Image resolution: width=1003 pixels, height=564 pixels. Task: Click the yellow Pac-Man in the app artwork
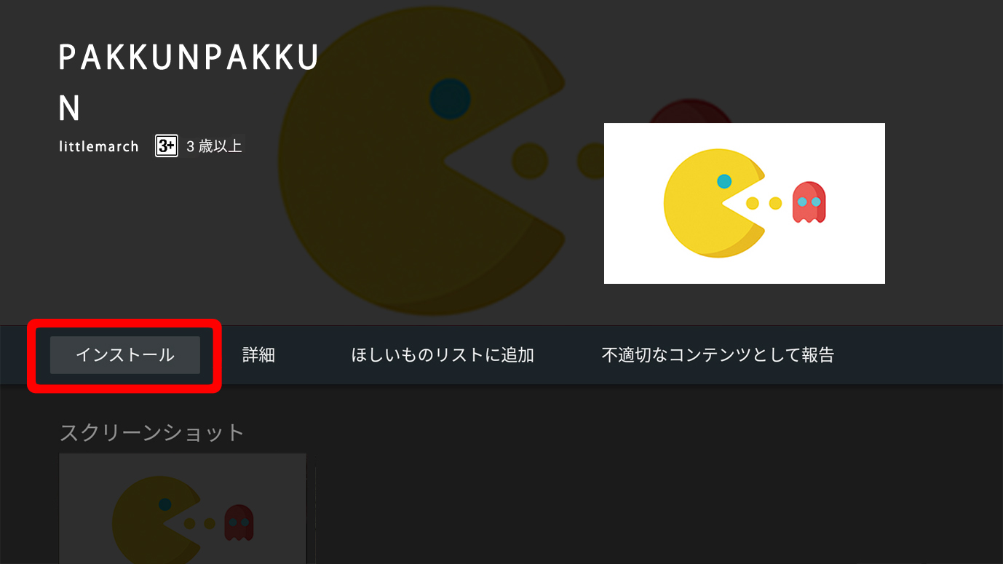714,203
